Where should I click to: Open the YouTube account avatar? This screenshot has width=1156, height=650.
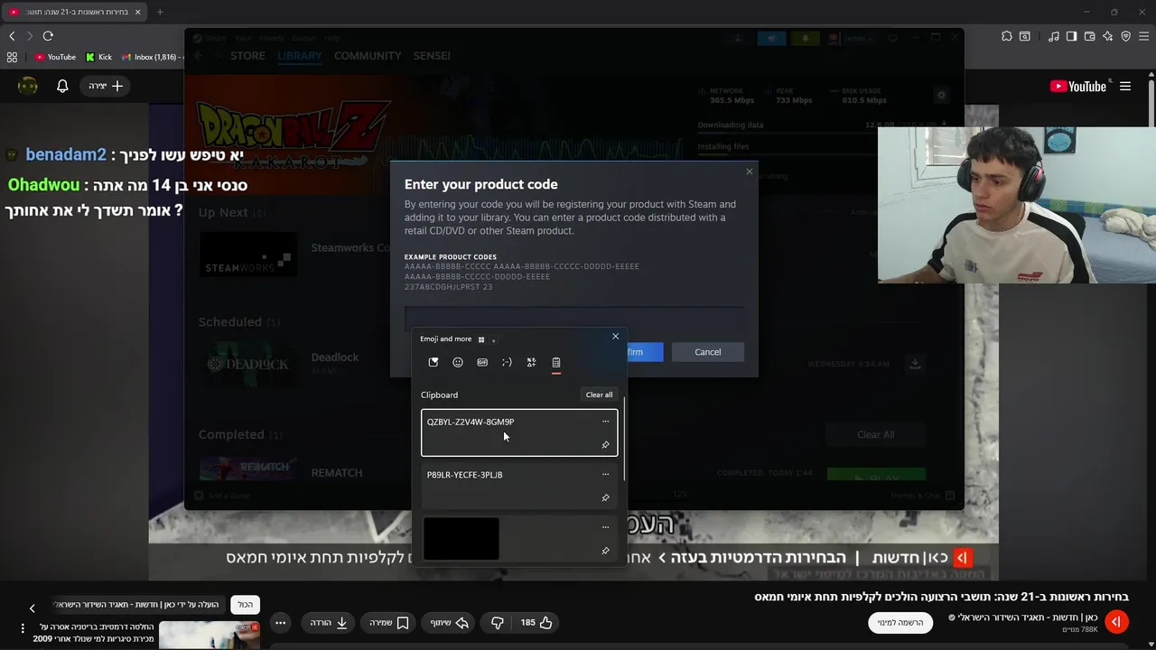pyautogui.click(x=28, y=86)
